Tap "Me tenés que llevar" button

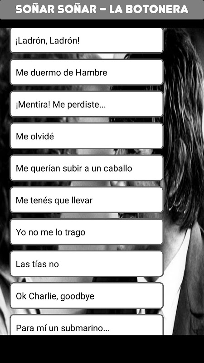point(87,200)
